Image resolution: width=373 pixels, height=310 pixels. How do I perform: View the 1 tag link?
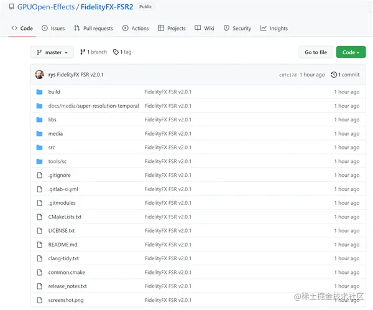pyautogui.click(x=122, y=52)
